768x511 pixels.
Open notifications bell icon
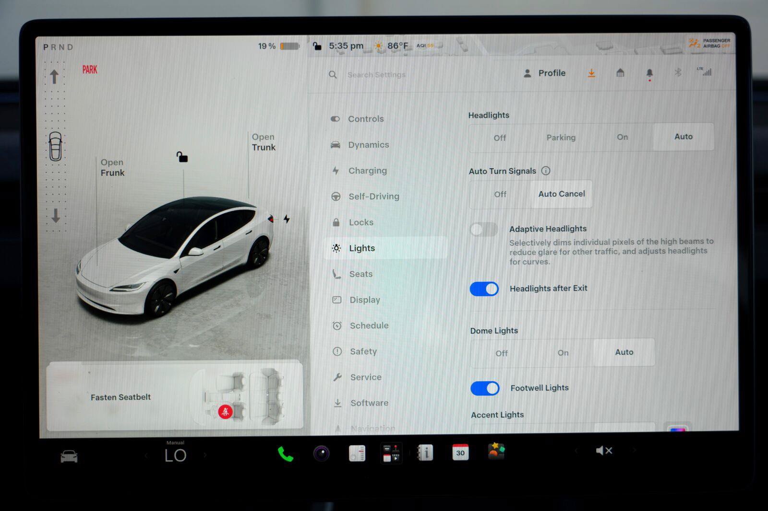[x=649, y=73]
